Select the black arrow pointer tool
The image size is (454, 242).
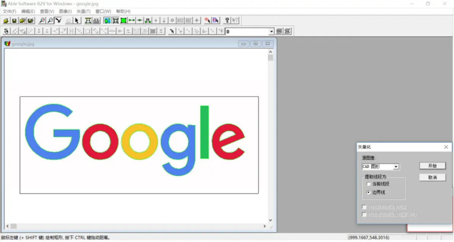77,21
